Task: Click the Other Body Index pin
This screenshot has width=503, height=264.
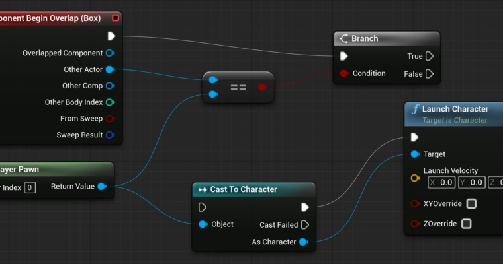Action: [x=111, y=102]
